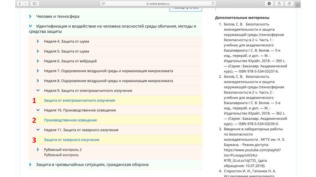This screenshot has width=316, height=177.
Task: Open the Safari downloads icon
Action: point(269,4)
